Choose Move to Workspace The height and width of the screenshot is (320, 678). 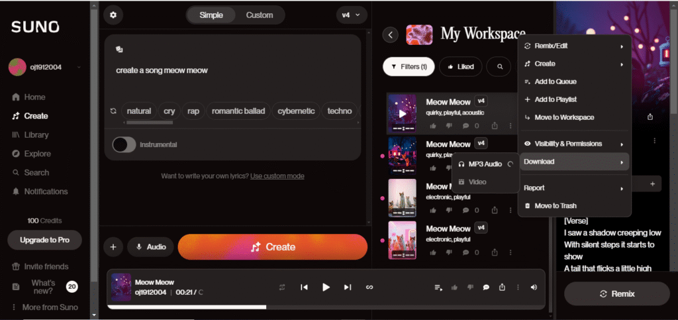[x=574, y=117]
